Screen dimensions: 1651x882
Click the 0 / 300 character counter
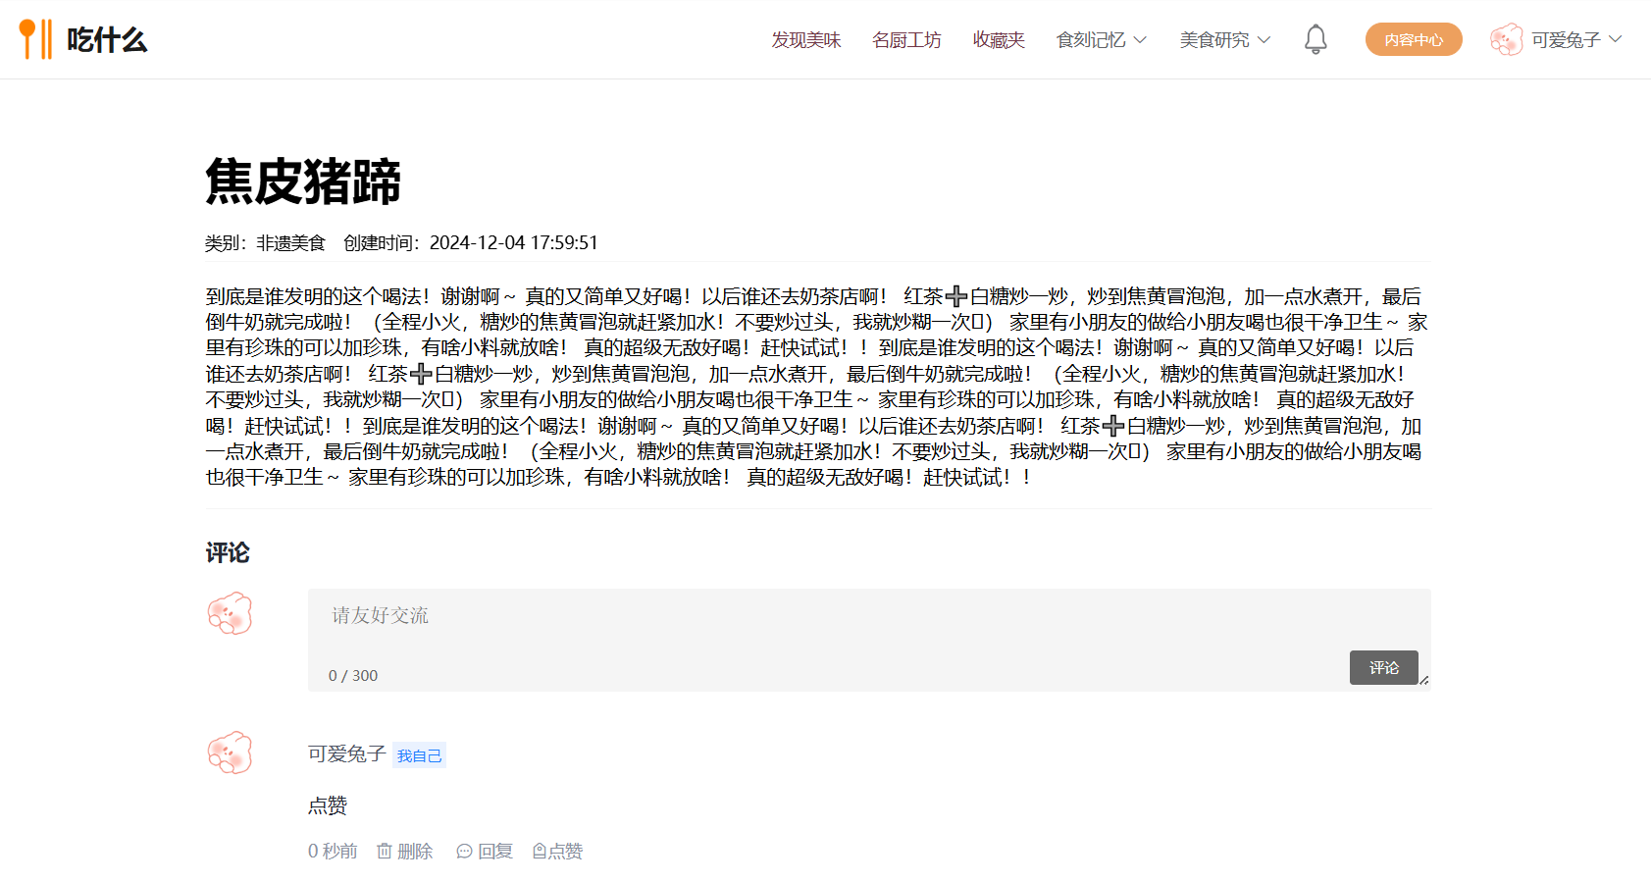click(x=353, y=675)
